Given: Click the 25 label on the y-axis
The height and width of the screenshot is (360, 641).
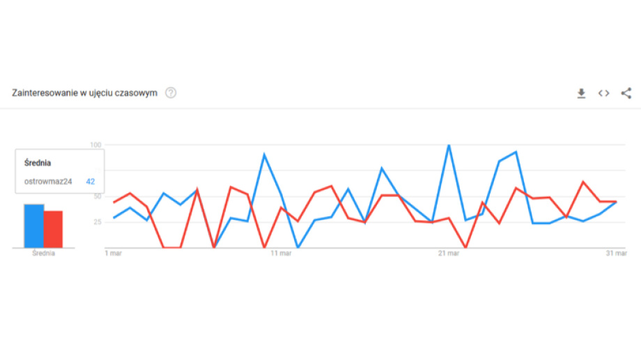Looking at the screenshot, I should pyautogui.click(x=98, y=222).
